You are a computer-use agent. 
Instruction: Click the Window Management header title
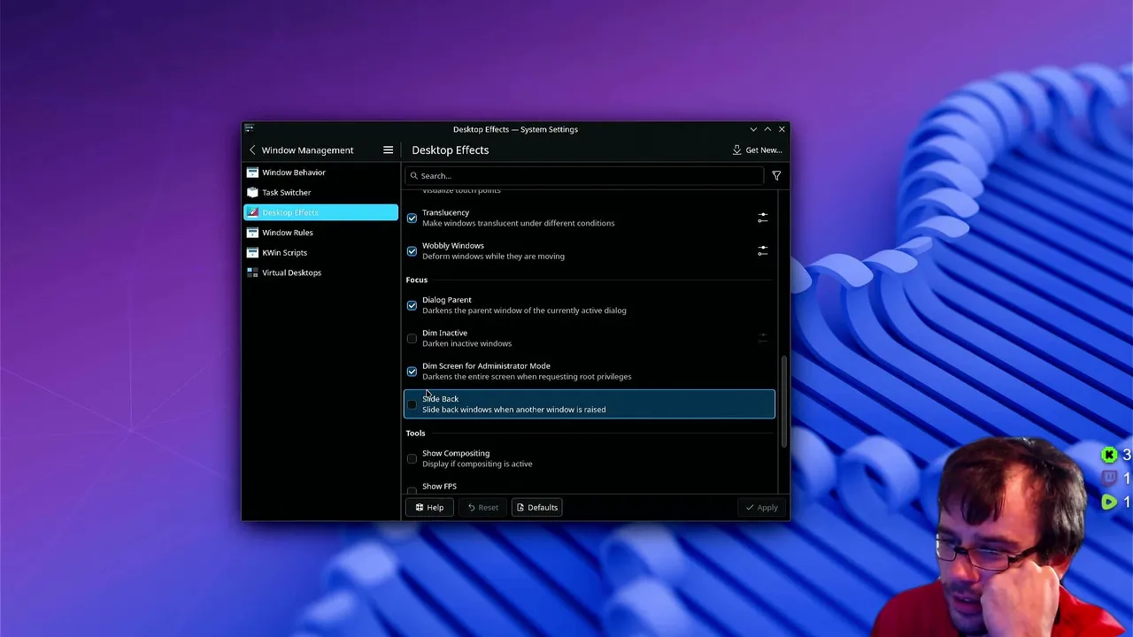[x=307, y=150]
